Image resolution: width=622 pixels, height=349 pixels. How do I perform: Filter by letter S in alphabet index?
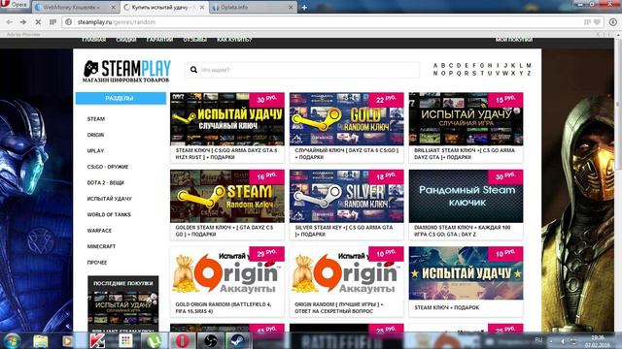(474, 74)
